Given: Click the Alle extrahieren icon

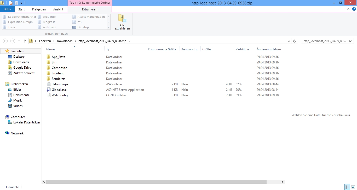Looking at the screenshot, I should (x=122, y=19).
